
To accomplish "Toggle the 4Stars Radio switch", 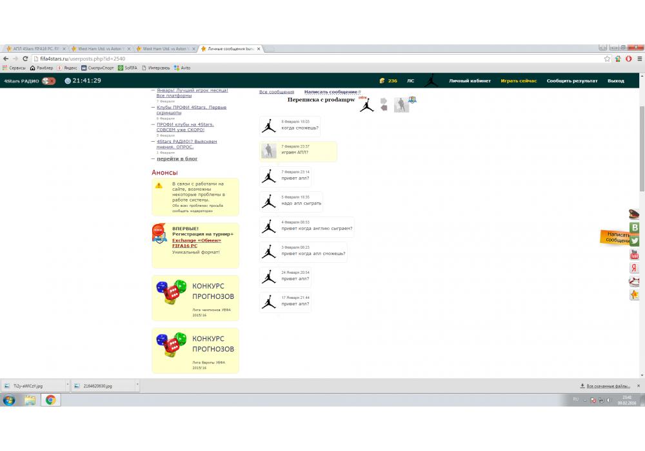I will pyautogui.click(x=48, y=81).
